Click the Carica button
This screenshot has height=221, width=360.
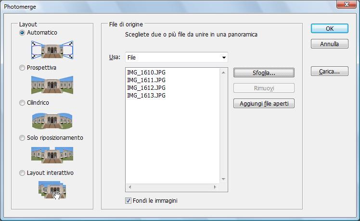pos(330,72)
